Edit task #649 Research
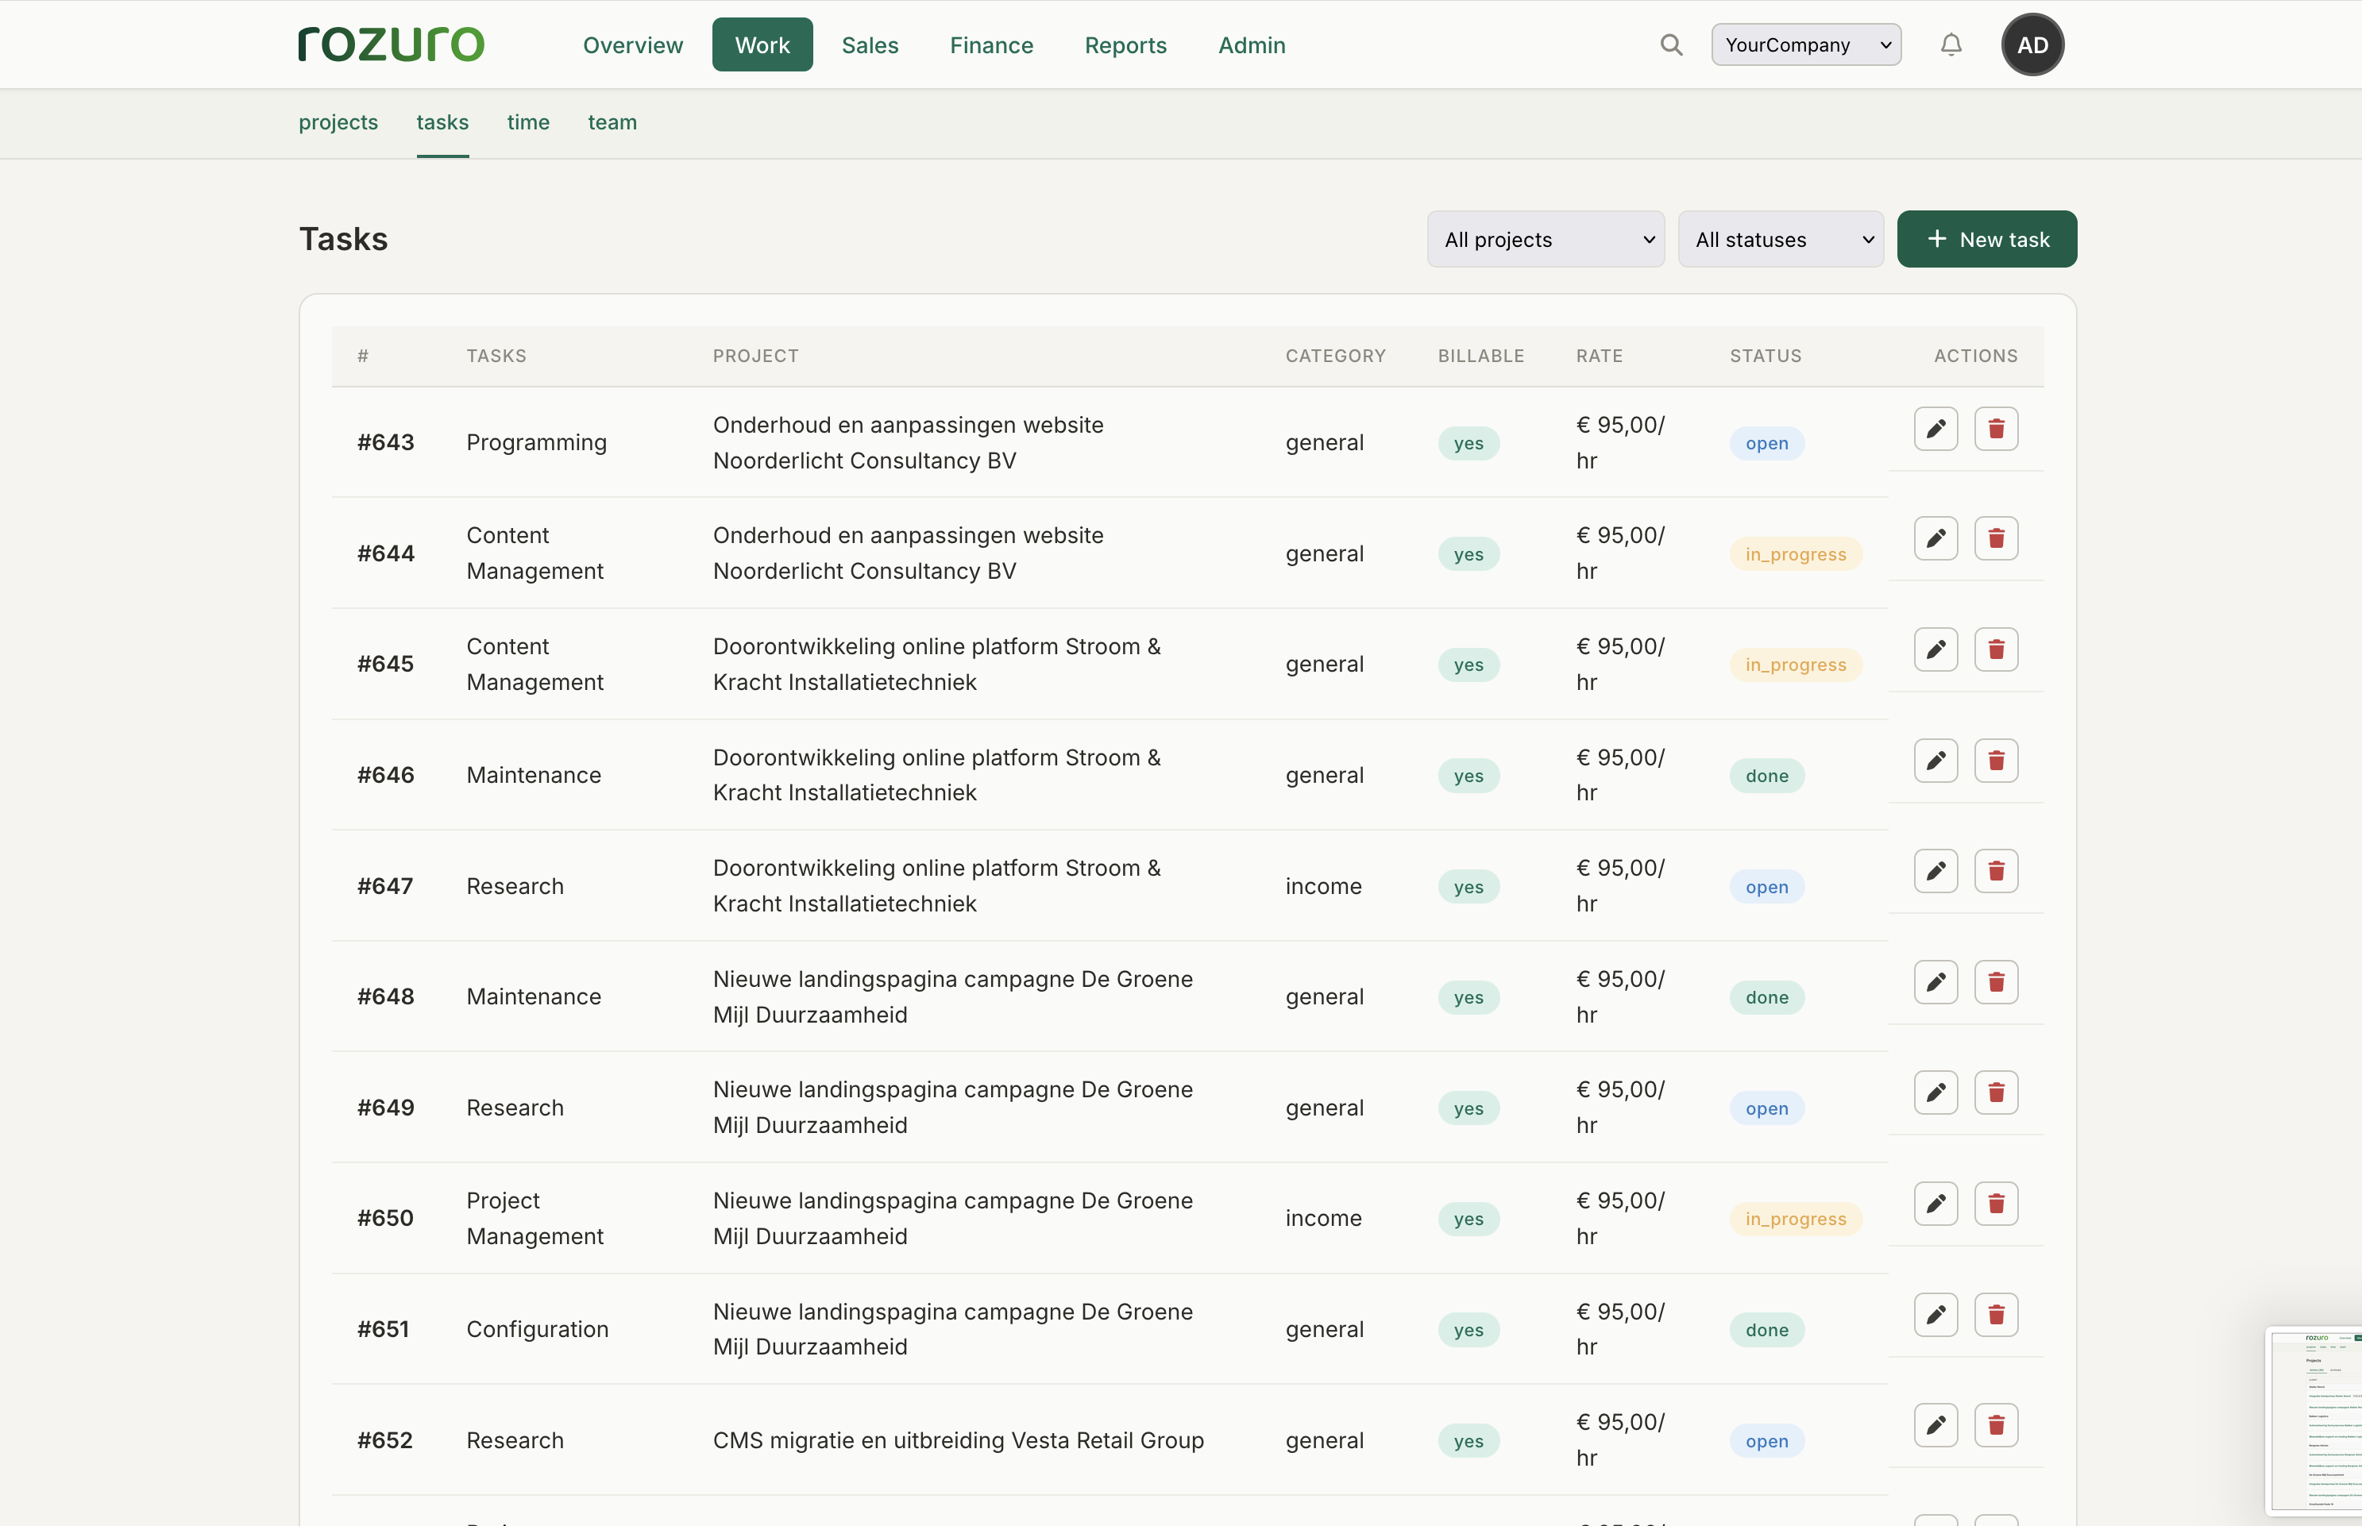This screenshot has width=2362, height=1526. point(1936,1093)
